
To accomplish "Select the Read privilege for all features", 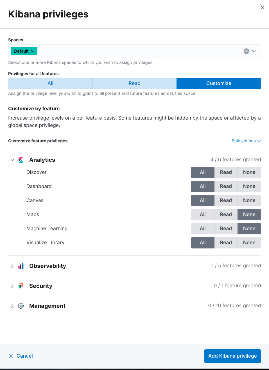I will point(134,83).
